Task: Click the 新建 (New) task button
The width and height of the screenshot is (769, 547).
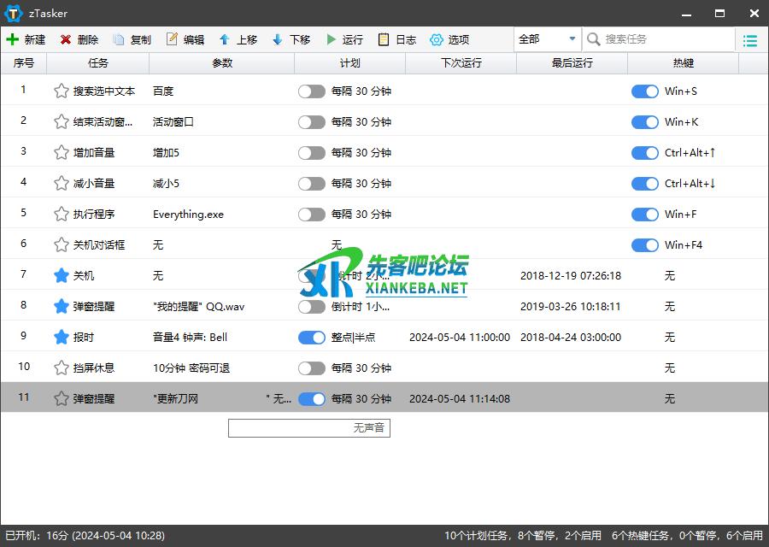Action: point(26,39)
